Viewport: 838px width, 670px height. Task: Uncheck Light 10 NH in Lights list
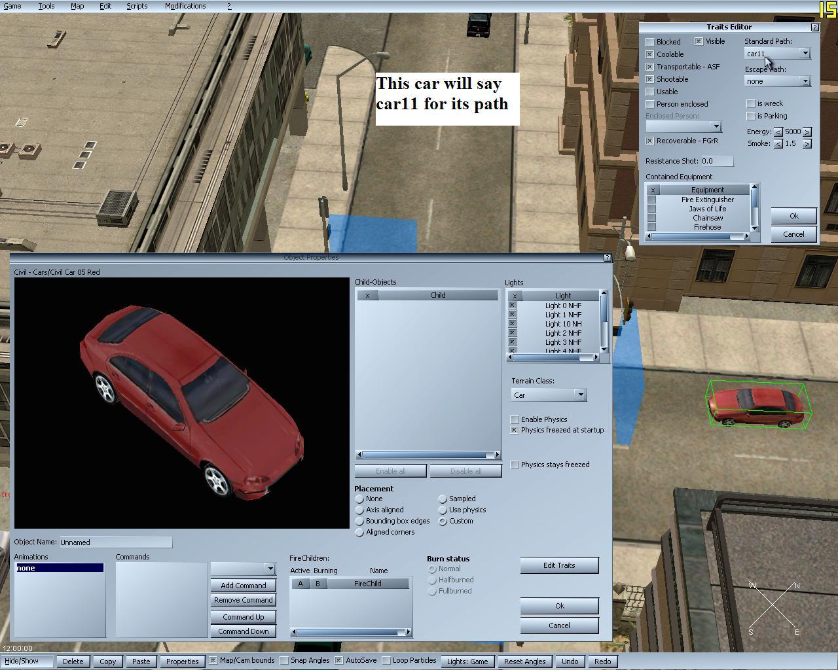tap(512, 324)
